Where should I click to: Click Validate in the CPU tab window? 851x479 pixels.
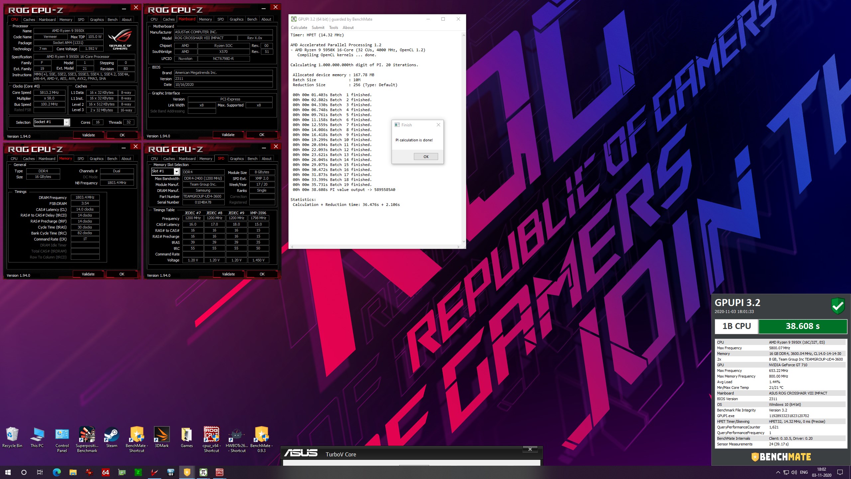click(88, 135)
